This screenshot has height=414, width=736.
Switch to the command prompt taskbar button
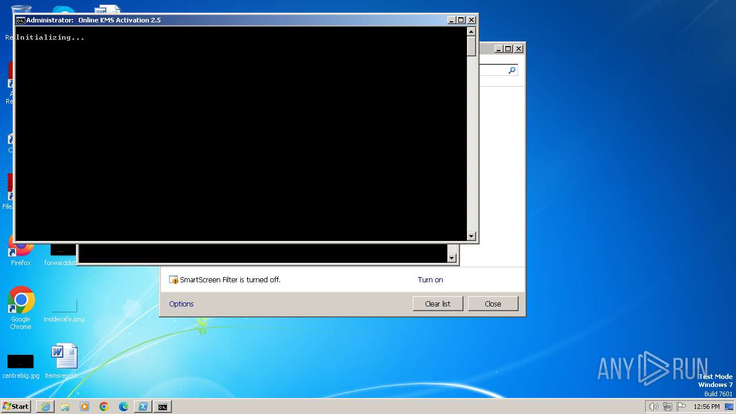pyautogui.click(x=163, y=407)
